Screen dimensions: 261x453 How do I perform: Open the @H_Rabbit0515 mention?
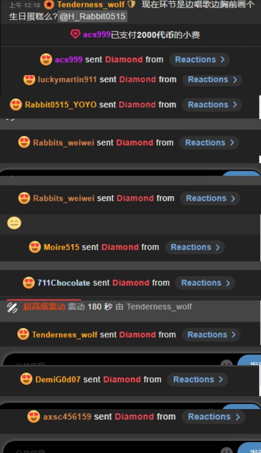click(92, 16)
